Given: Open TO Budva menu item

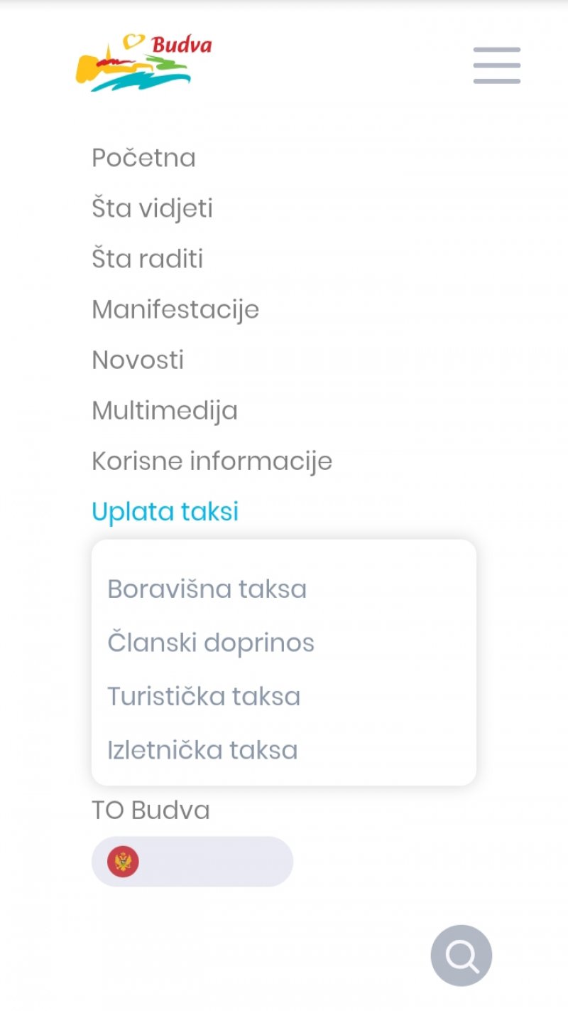Looking at the screenshot, I should (x=151, y=811).
